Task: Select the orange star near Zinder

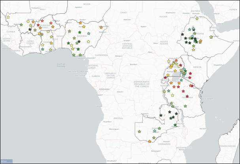Action: click(x=81, y=23)
